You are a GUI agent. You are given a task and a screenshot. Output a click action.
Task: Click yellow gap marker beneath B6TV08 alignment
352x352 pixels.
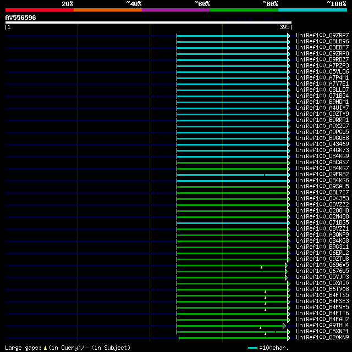[266, 292]
